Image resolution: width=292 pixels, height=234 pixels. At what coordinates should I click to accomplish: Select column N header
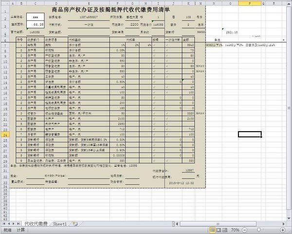214,3
